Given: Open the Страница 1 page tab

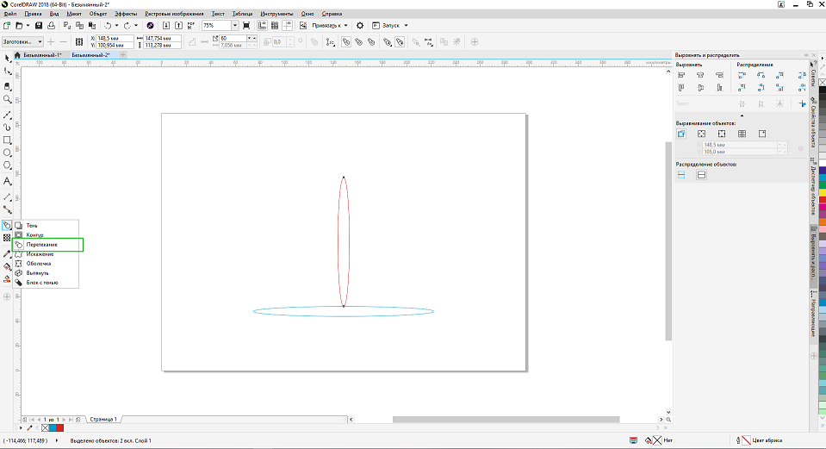Looking at the screenshot, I should [x=103, y=420].
